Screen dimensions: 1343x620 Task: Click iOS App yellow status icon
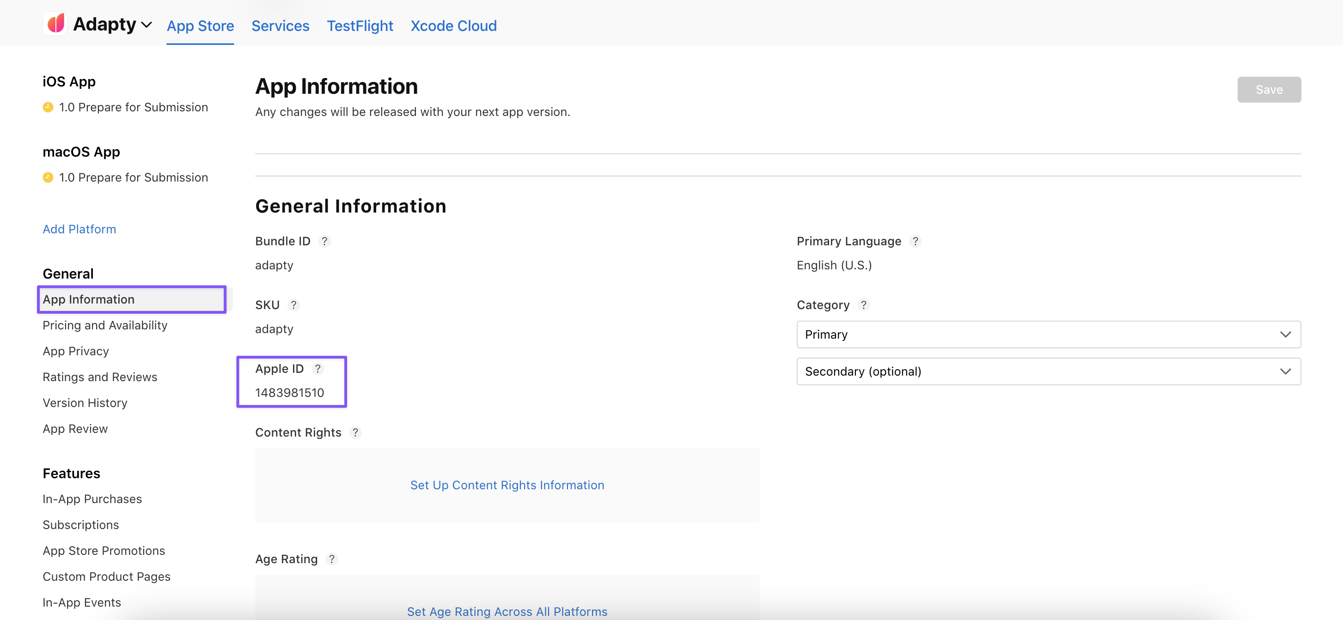coord(48,107)
